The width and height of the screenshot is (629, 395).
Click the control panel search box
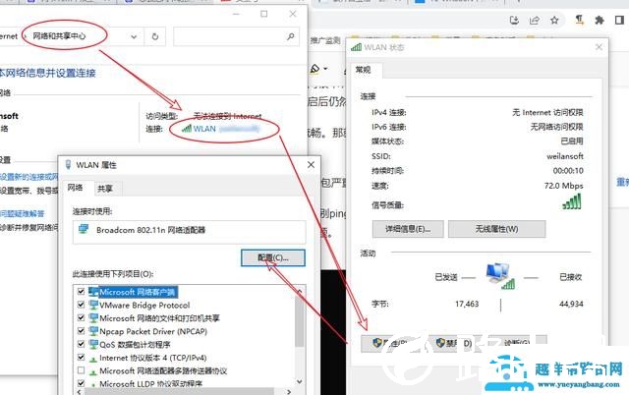click(x=236, y=36)
